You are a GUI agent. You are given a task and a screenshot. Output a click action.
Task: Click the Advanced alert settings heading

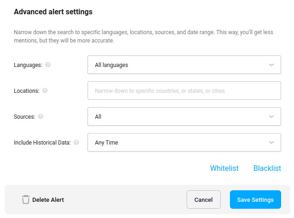click(x=53, y=12)
